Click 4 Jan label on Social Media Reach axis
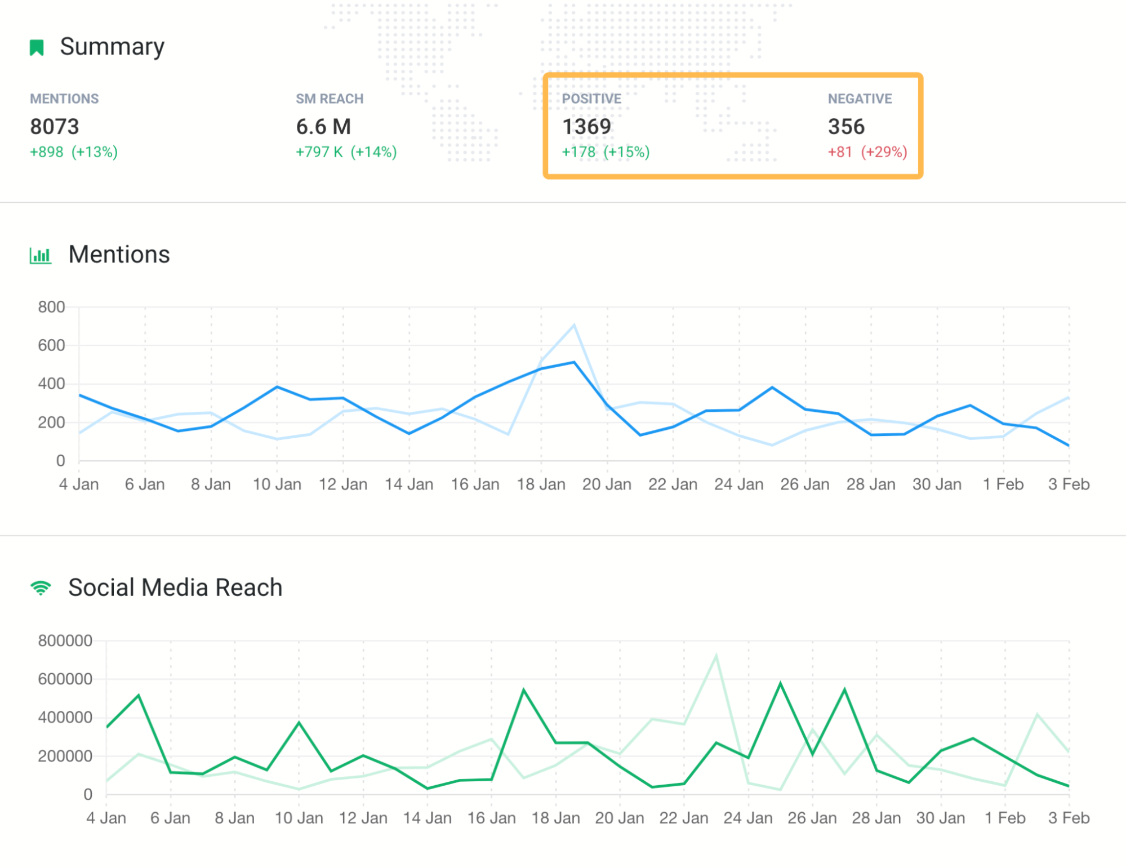Image resolution: width=1126 pixels, height=868 pixels. (x=106, y=818)
